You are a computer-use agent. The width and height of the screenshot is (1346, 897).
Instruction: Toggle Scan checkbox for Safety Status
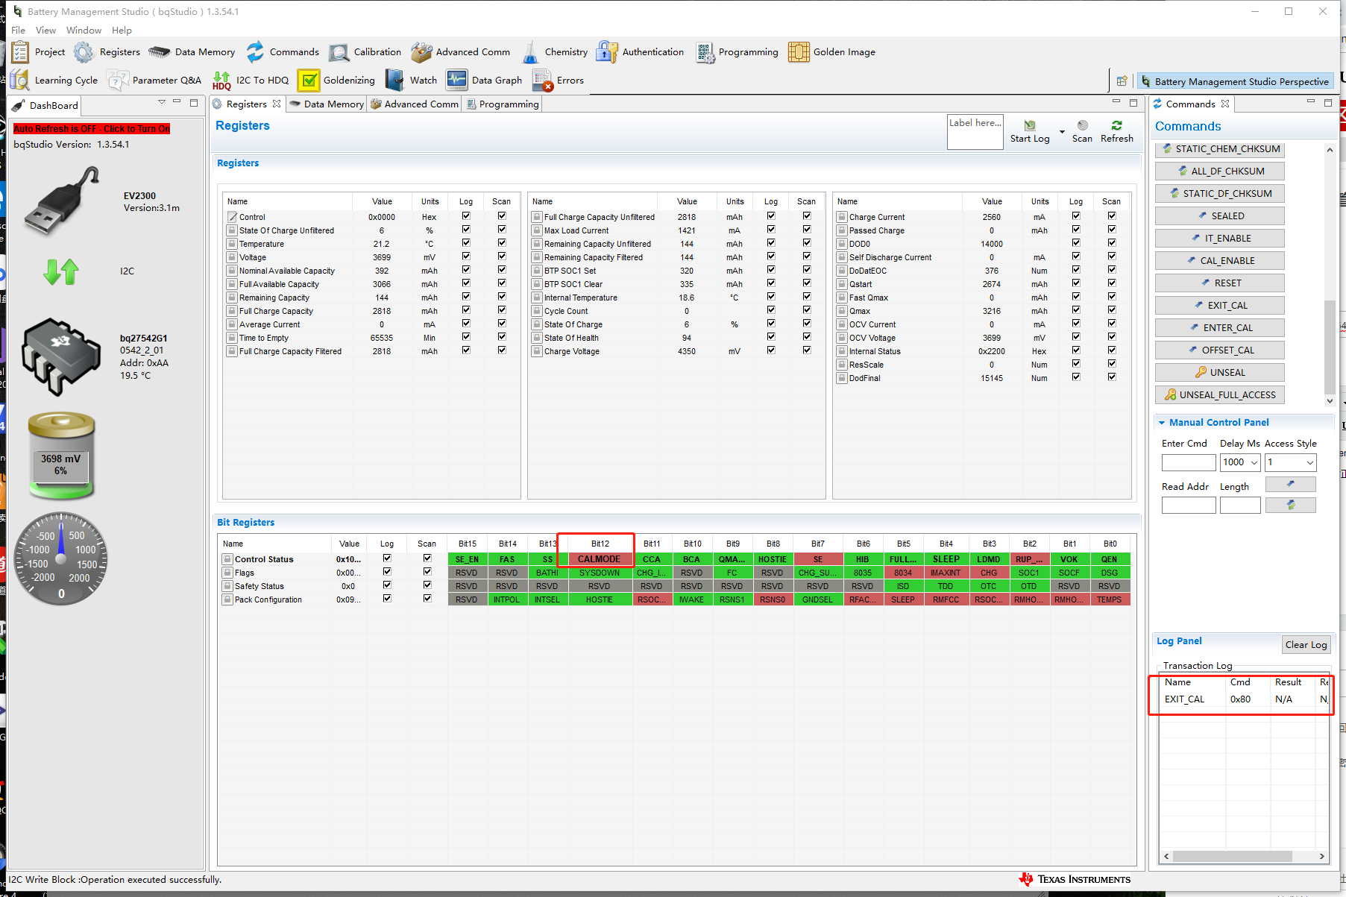(427, 585)
